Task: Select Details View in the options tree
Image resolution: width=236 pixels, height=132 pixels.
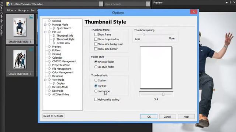Action: (x=63, y=43)
